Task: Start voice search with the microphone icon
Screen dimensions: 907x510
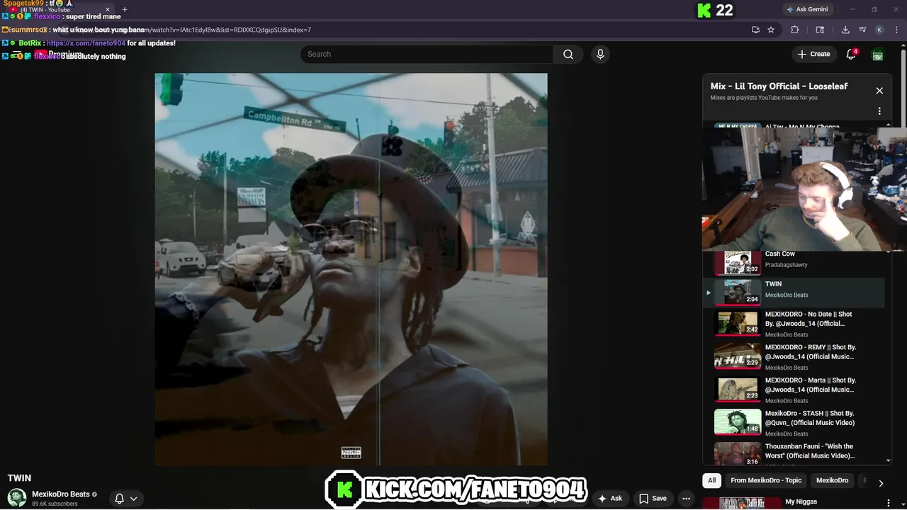Action: pos(600,54)
